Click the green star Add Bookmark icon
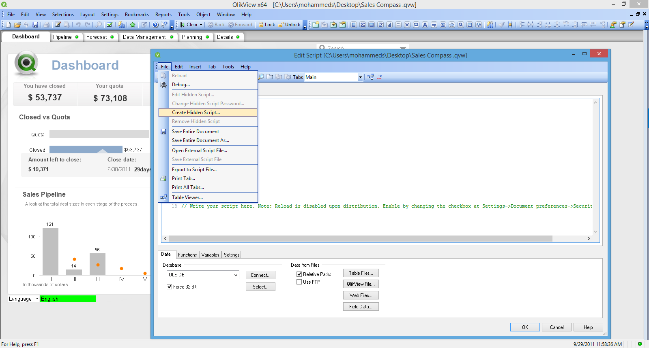This screenshot has height=348, width=649. [133, 25]
